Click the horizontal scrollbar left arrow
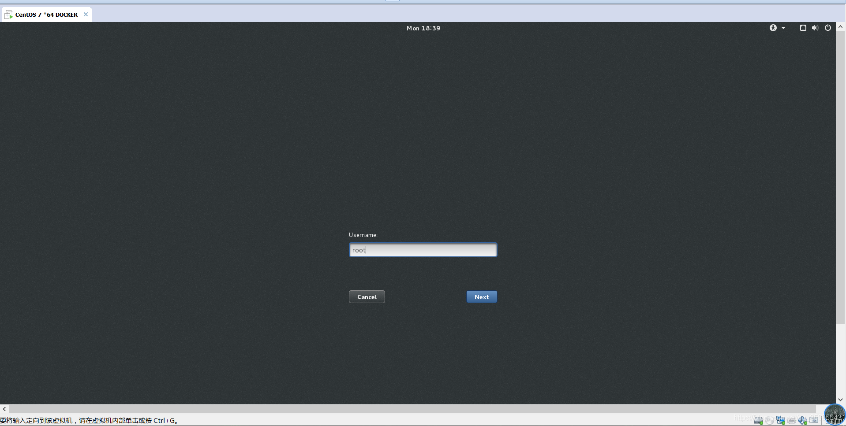 point(4,409)
